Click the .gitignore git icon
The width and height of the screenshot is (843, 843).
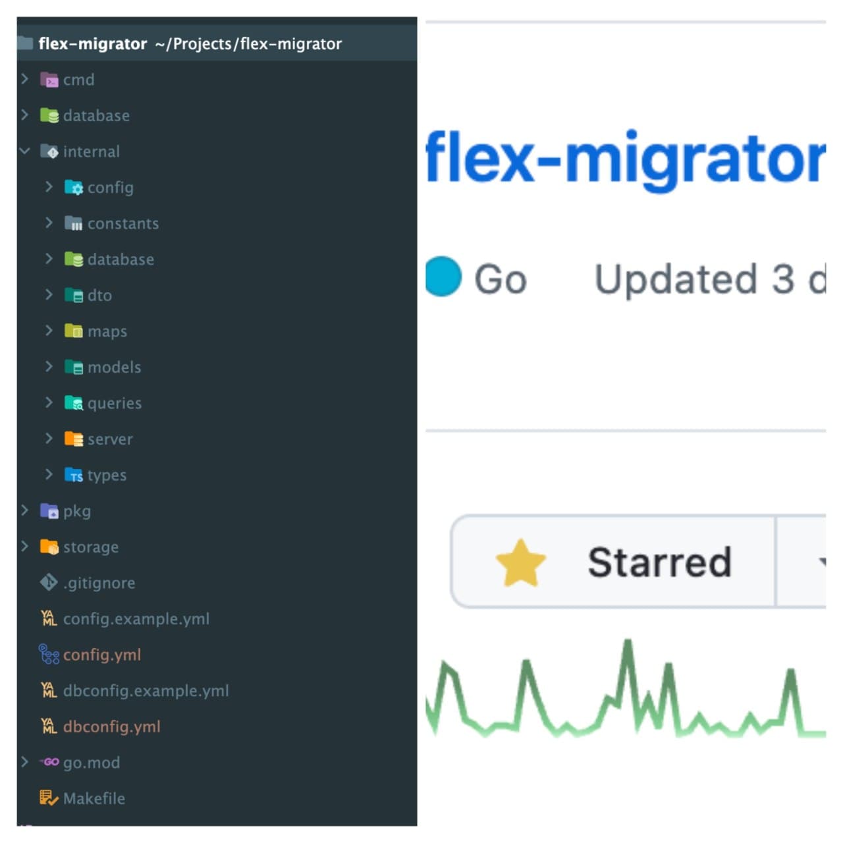[49, 582]
